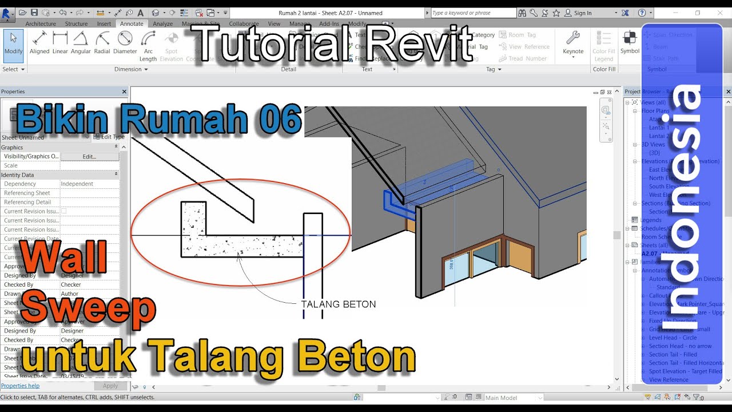Switch to the Architecture ribbon tab
The image size is (732, 412).
tap(41, 23)
